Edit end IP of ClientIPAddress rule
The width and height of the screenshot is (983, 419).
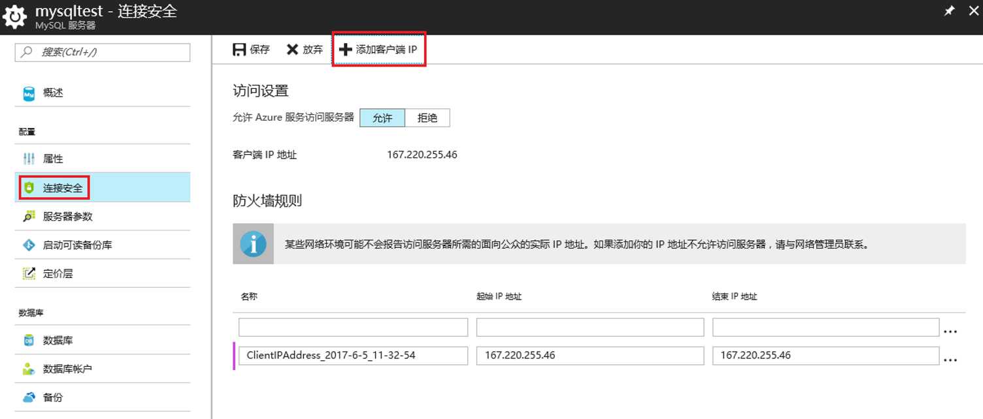[825, 356]
